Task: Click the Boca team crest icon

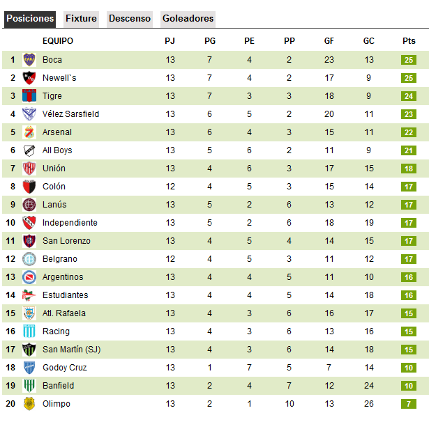Action: point(29,60)
